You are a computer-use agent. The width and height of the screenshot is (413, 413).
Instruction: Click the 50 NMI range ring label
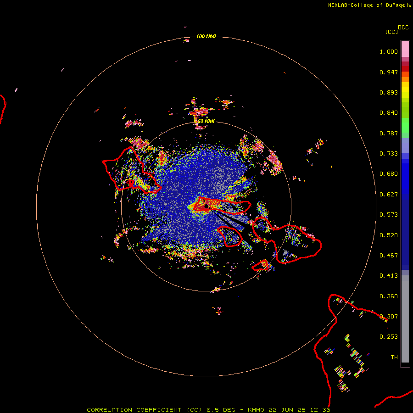pyautogui.click(x=206, y=121)
